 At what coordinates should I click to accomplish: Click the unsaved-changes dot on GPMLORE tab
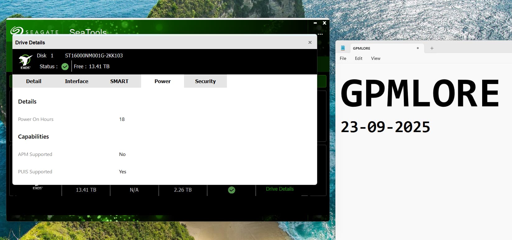pos(418,48)
